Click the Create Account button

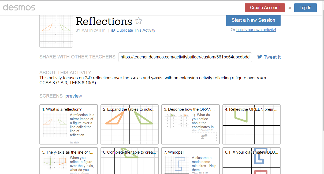pos(265,8)
